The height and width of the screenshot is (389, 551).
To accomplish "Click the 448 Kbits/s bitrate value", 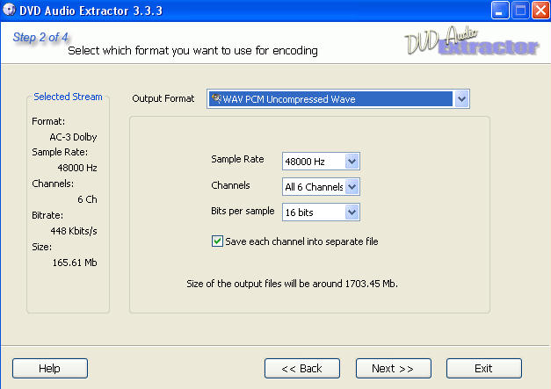I will (x=74, y=231).
